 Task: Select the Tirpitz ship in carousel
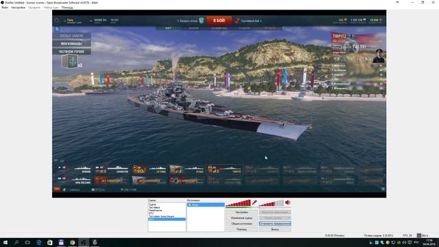coord(224,169)
